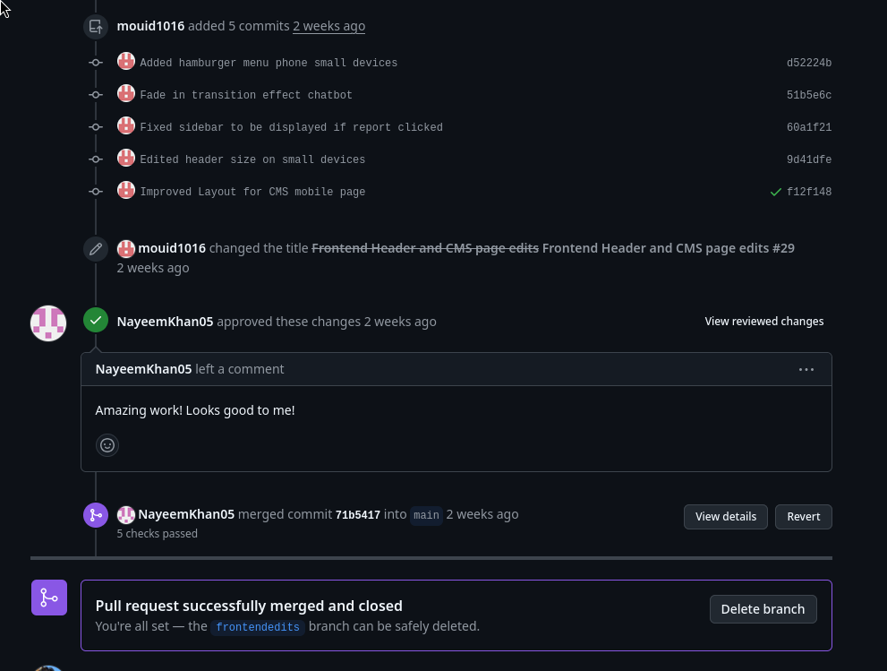This screenshot has height=671, width=887.
Task: Click the commits-added repo push icon
Action: coord(96,27)
